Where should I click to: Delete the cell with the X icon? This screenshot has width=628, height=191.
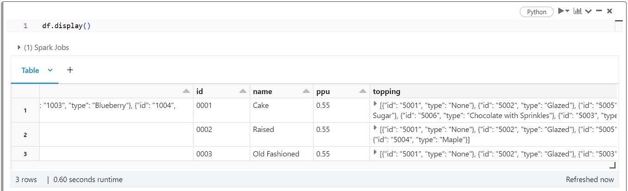tap(610, 11)
